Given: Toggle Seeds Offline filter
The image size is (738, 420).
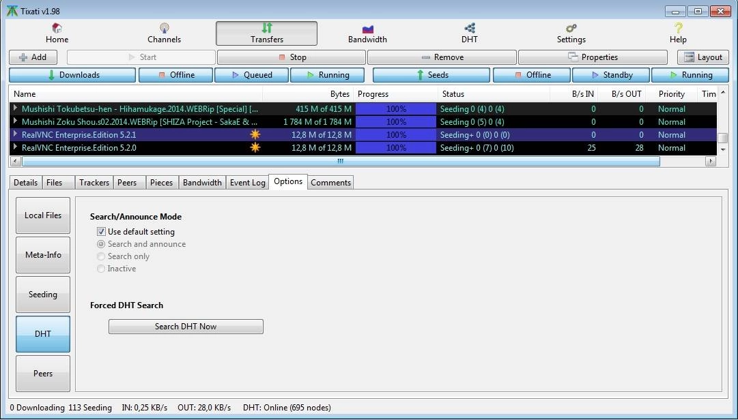Looking at the screenshot, I should (x=532, y=75).
